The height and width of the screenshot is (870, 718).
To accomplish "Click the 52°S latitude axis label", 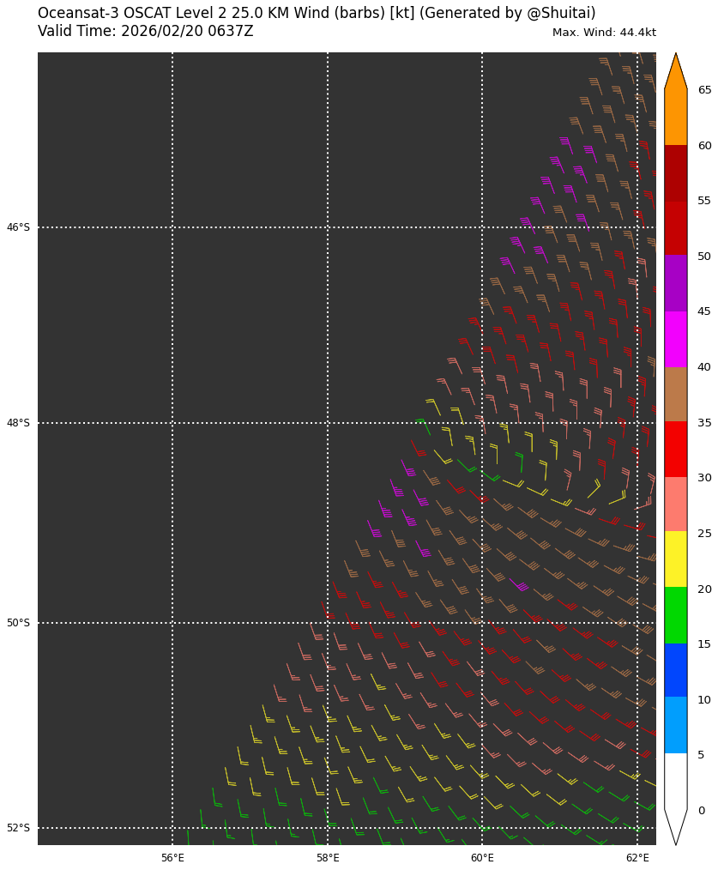I will 18,828.
